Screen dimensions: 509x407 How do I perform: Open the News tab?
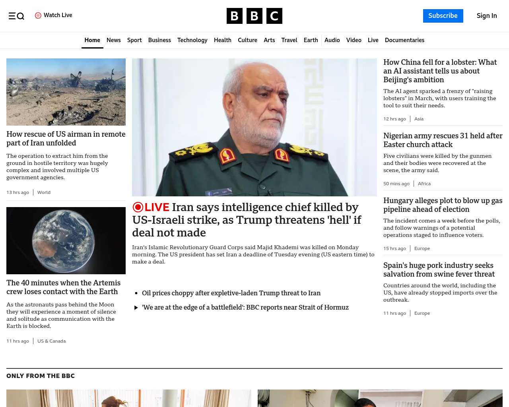pos(114,40)
